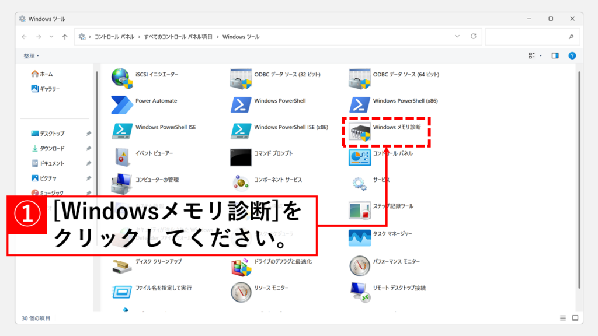Open the コントロール パネル icon
The height and width of the screenshot is (336, 598).
(360, 157)
